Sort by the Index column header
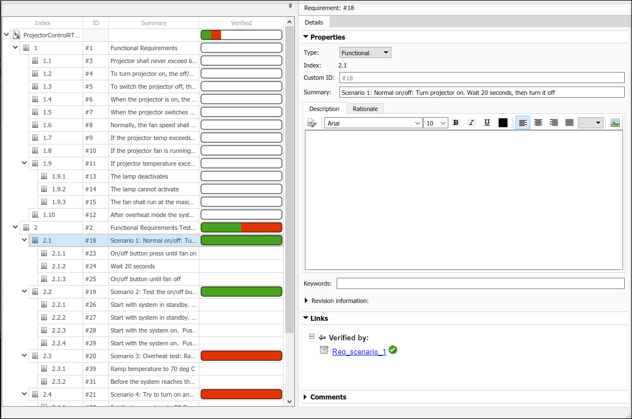632x419 pixels. [x=42, y=23]
